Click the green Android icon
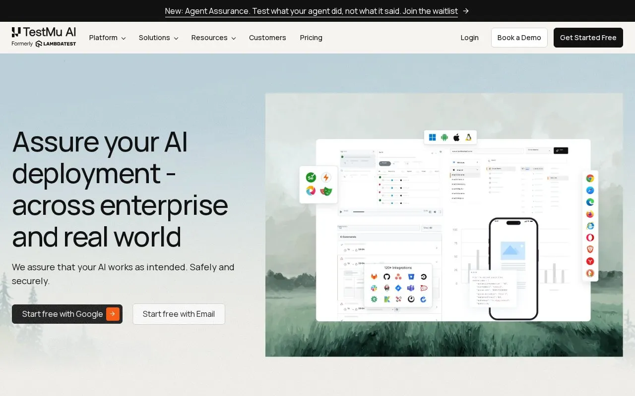The height and width of the screenshot is (396, 635). [444, 137]
